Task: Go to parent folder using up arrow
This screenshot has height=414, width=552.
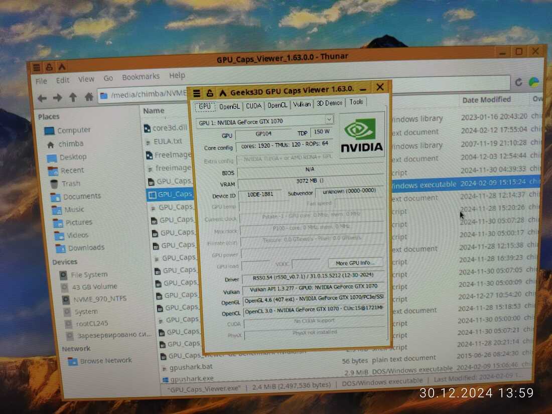Action: pos(73,97)
